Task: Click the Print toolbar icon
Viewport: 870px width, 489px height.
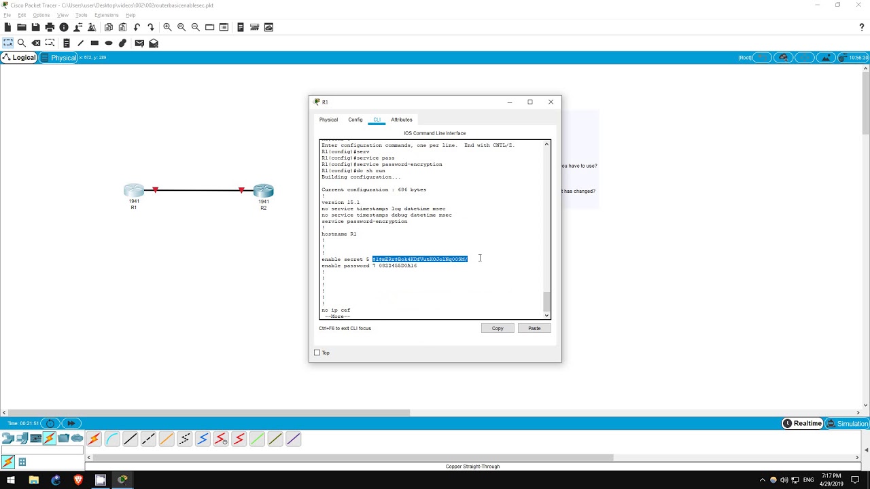Action: pos(50,27)
